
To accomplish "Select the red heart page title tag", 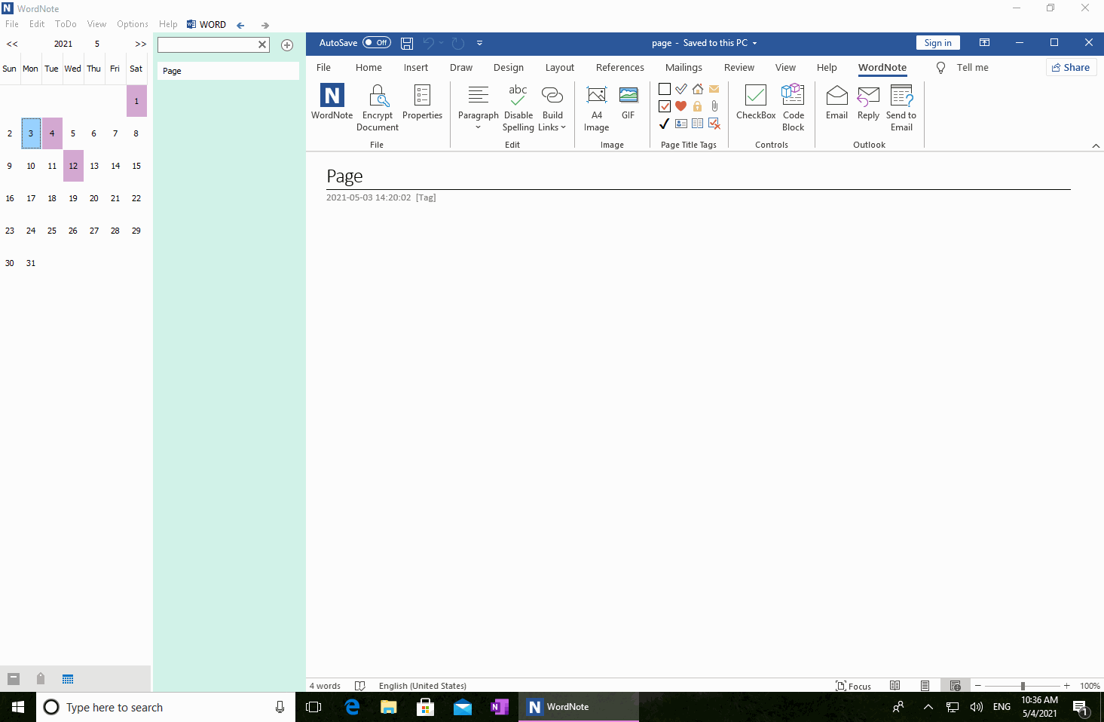I will coord(681,106).
